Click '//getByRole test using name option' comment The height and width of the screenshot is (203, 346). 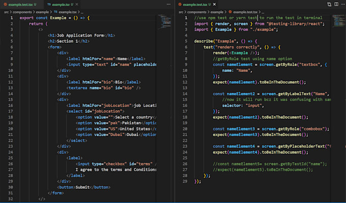tap(252, 59)
